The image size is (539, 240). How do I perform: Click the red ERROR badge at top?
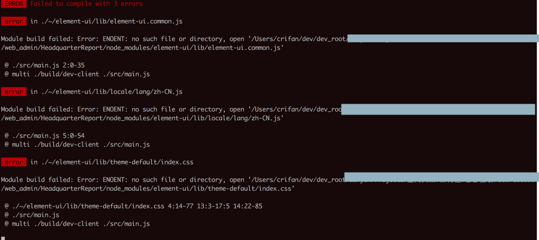13,4
